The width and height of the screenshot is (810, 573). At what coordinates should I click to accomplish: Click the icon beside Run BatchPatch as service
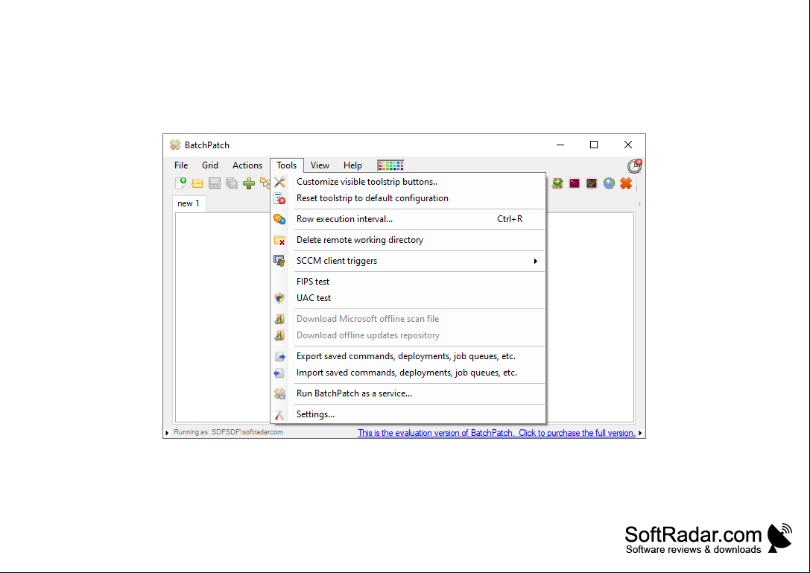pos(279,393)
